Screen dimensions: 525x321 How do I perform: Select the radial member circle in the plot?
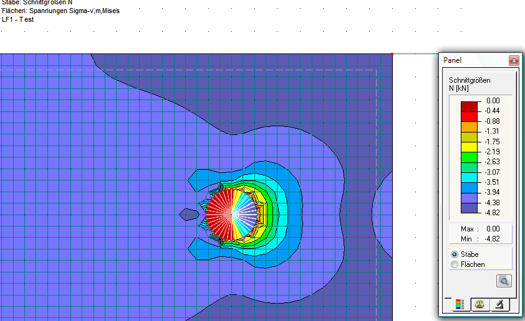point(232,214)
